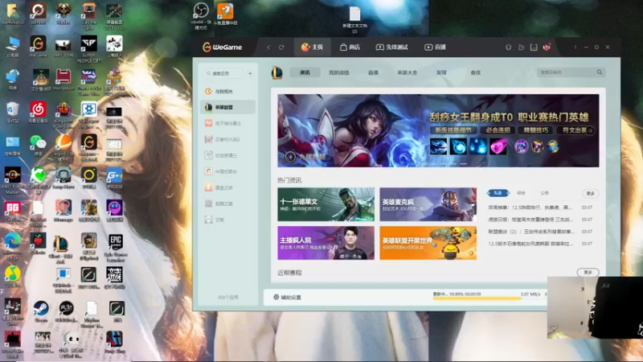The width and height of the screenshot is (643, 362).
Task: Click the WeGame back navigation arrow
Action: click(x=268, y=47)
